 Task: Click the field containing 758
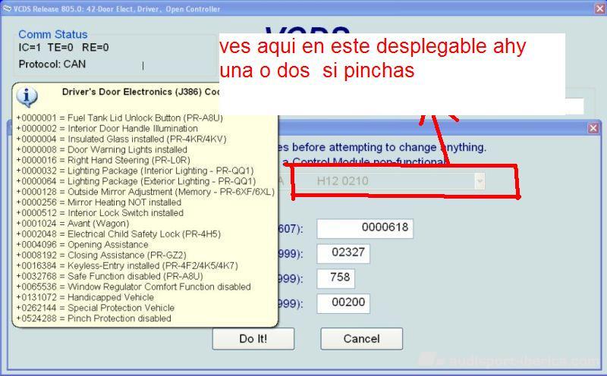click(x=335, y=278)
